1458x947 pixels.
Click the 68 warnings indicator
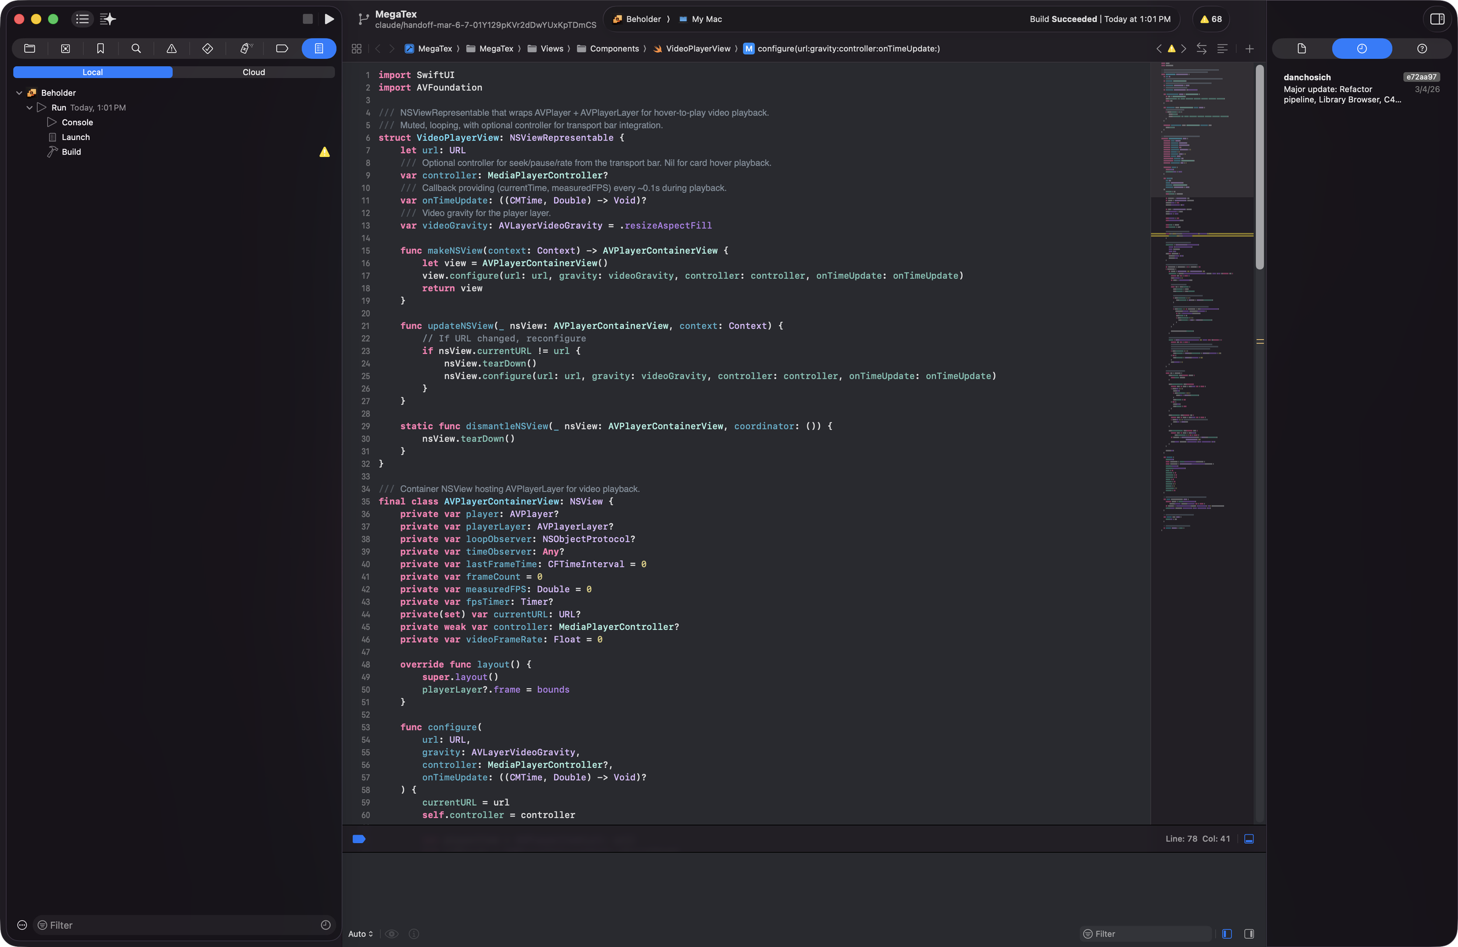[x=1211, y=19]
